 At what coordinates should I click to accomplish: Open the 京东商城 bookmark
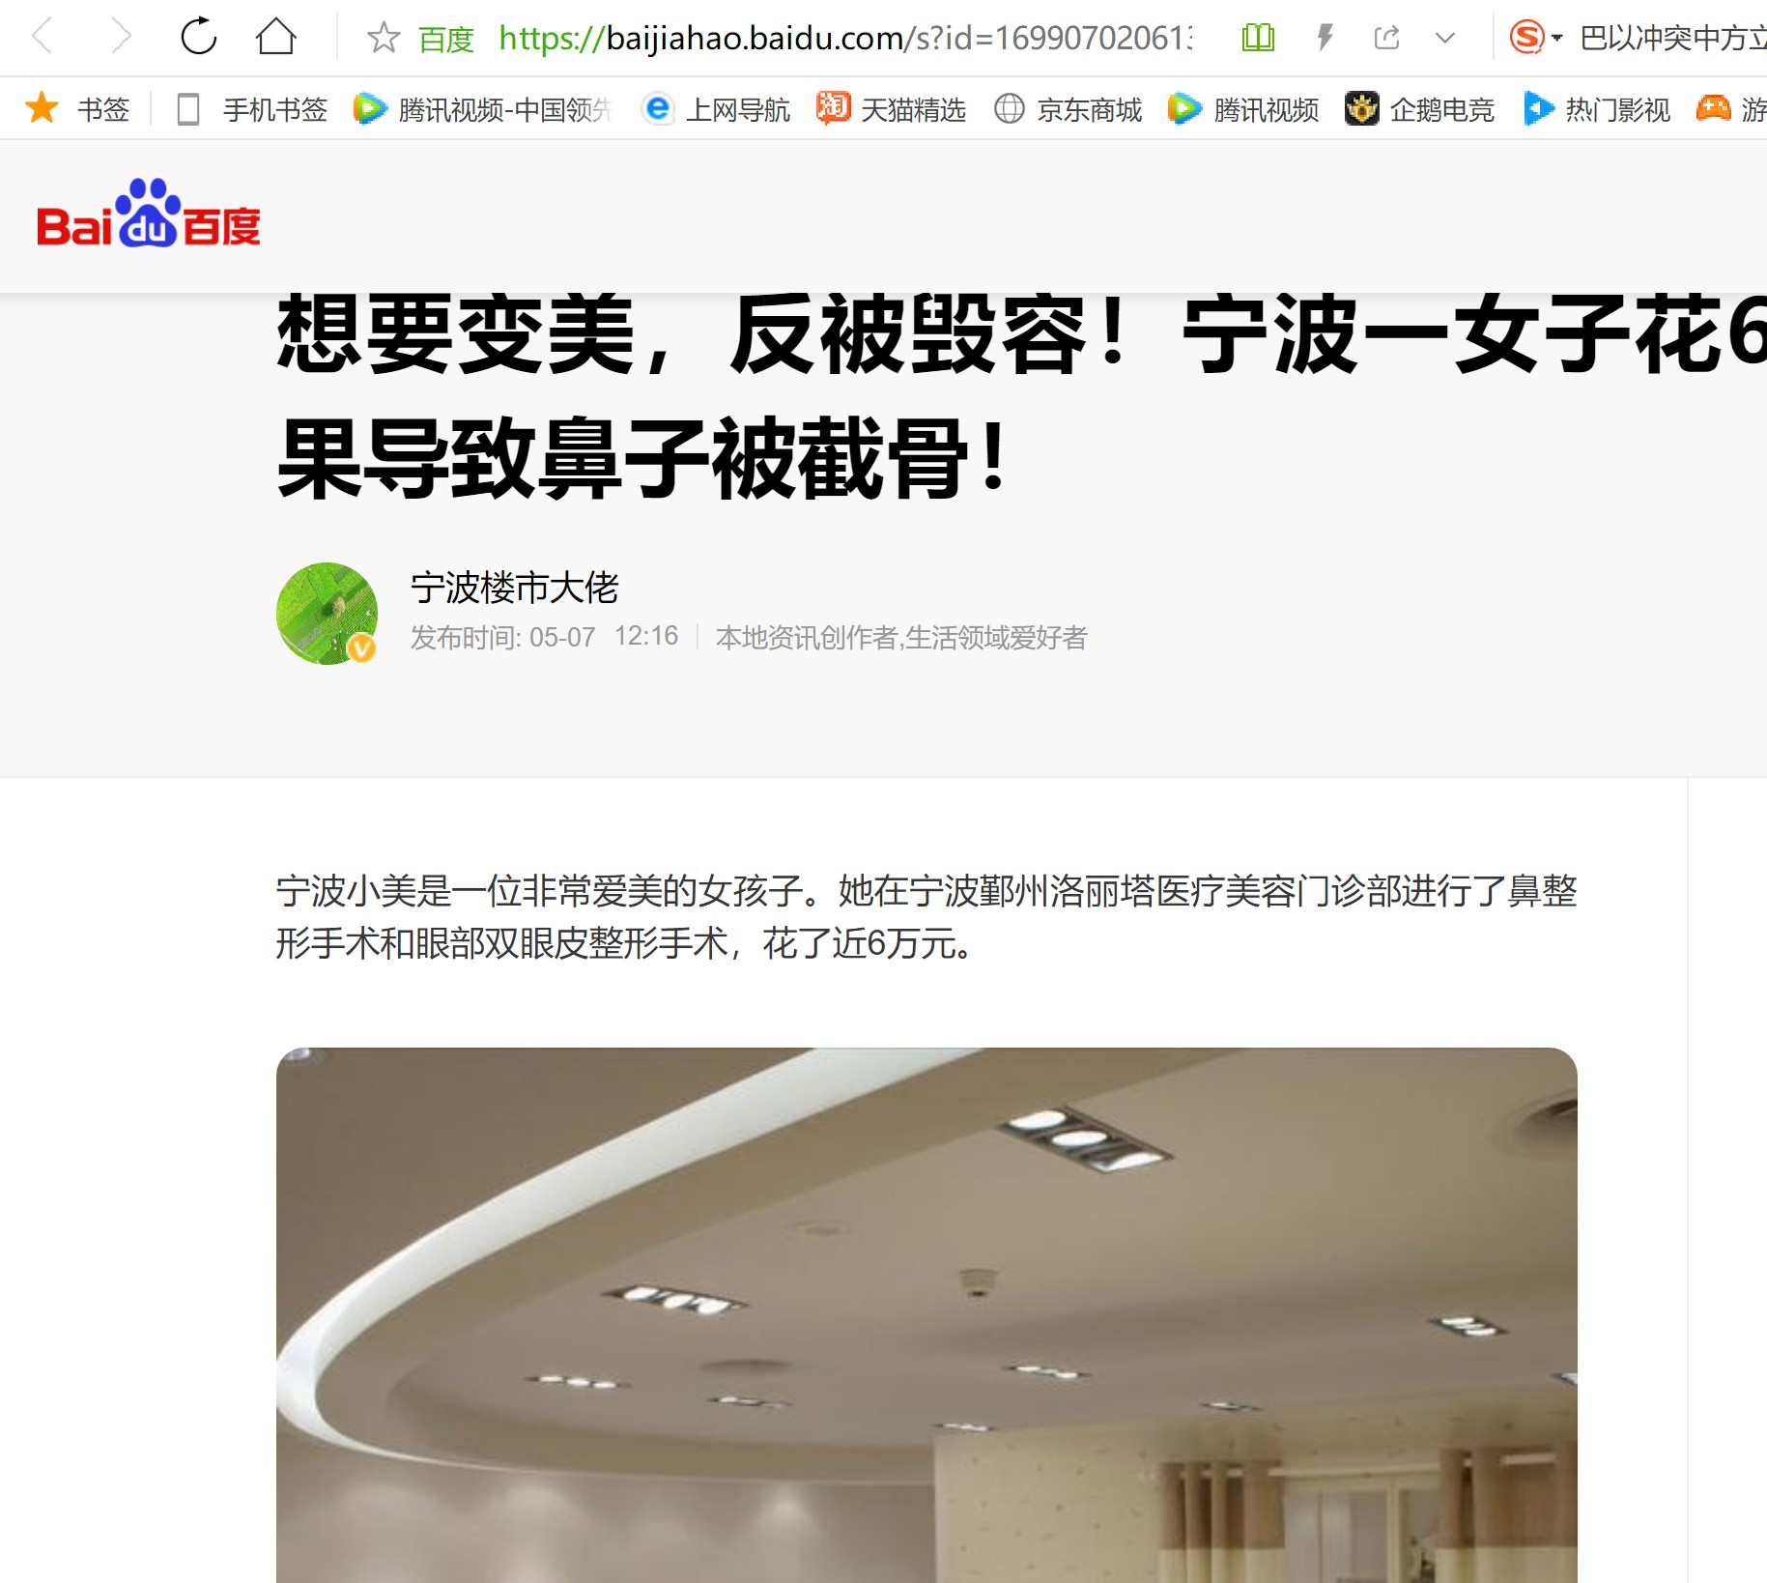click(1068, 109)
